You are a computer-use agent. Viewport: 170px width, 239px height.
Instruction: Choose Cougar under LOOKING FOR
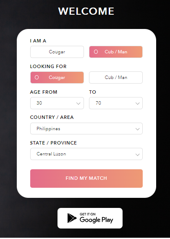coord(57,77)
